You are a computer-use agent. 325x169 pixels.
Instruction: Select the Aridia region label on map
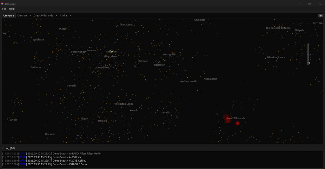click(x=14, y=120)
